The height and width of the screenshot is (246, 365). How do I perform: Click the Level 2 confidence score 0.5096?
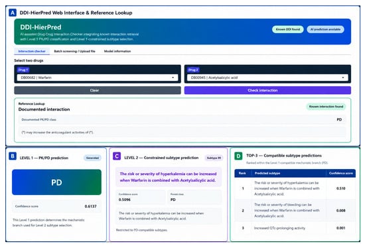tap(125, 200)
